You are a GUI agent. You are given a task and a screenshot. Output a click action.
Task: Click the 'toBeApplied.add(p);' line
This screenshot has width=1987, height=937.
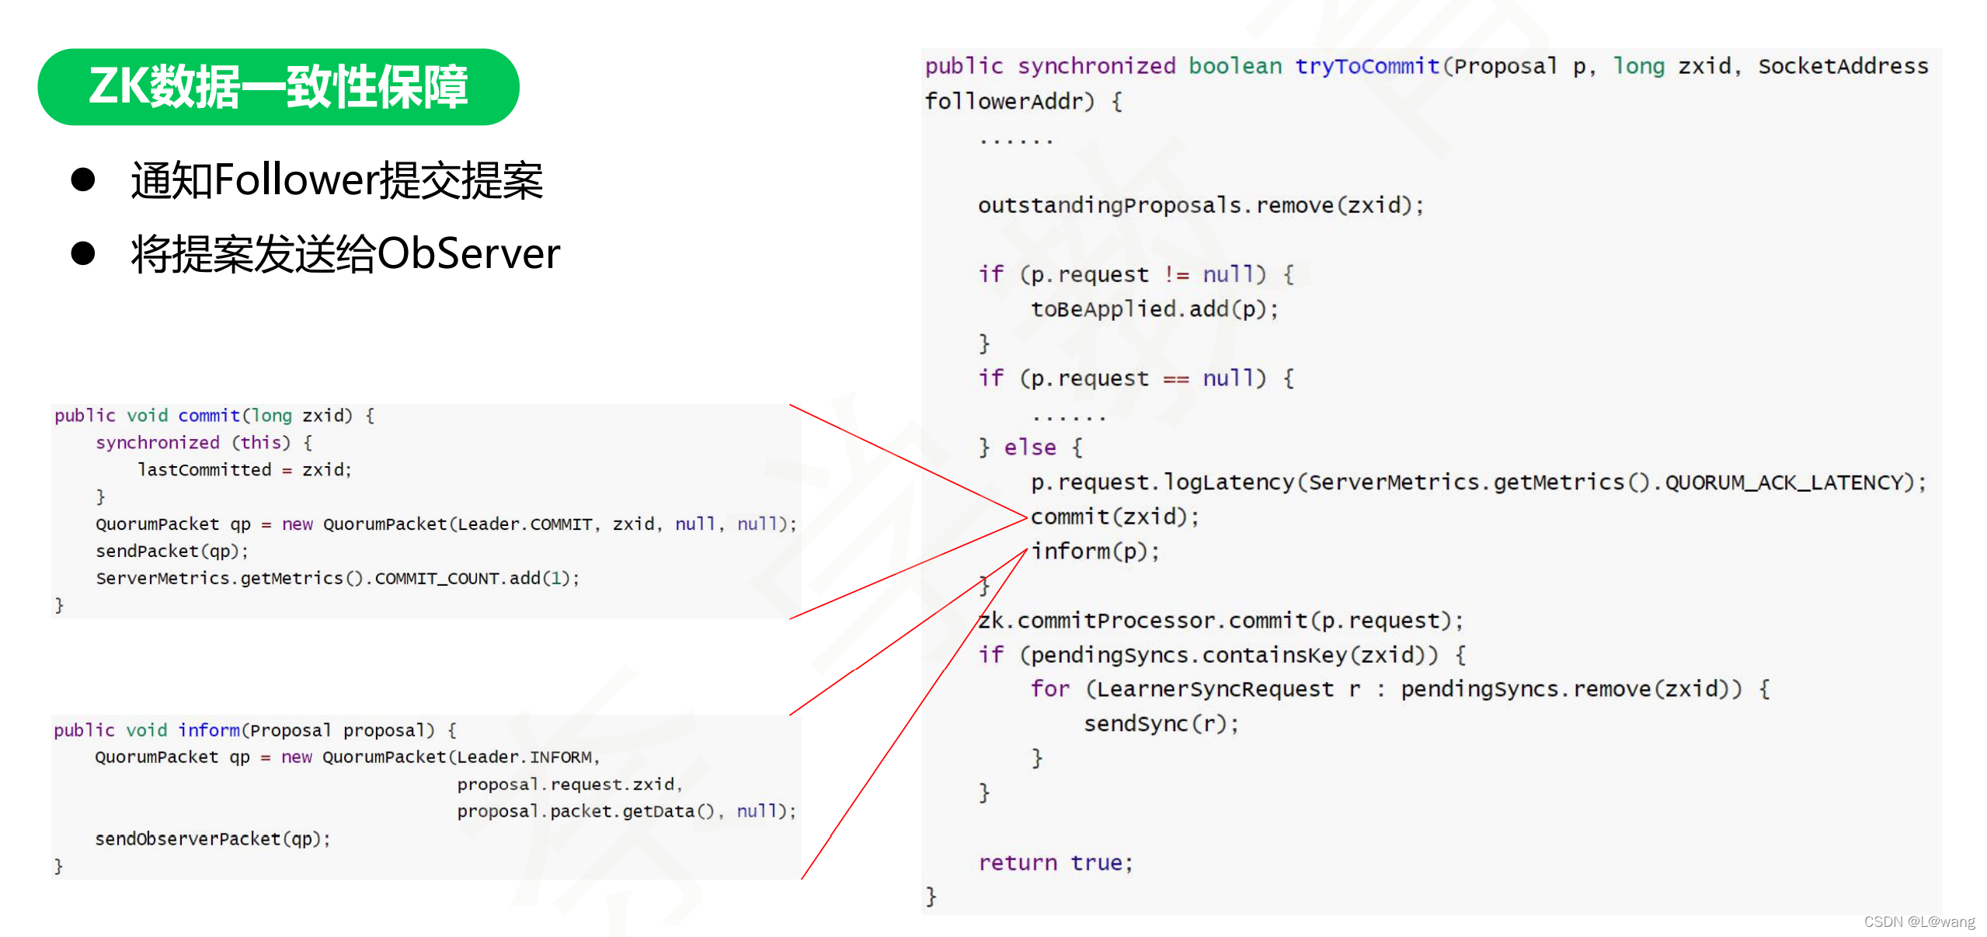pyautogui.click(x=1155, y=309)
